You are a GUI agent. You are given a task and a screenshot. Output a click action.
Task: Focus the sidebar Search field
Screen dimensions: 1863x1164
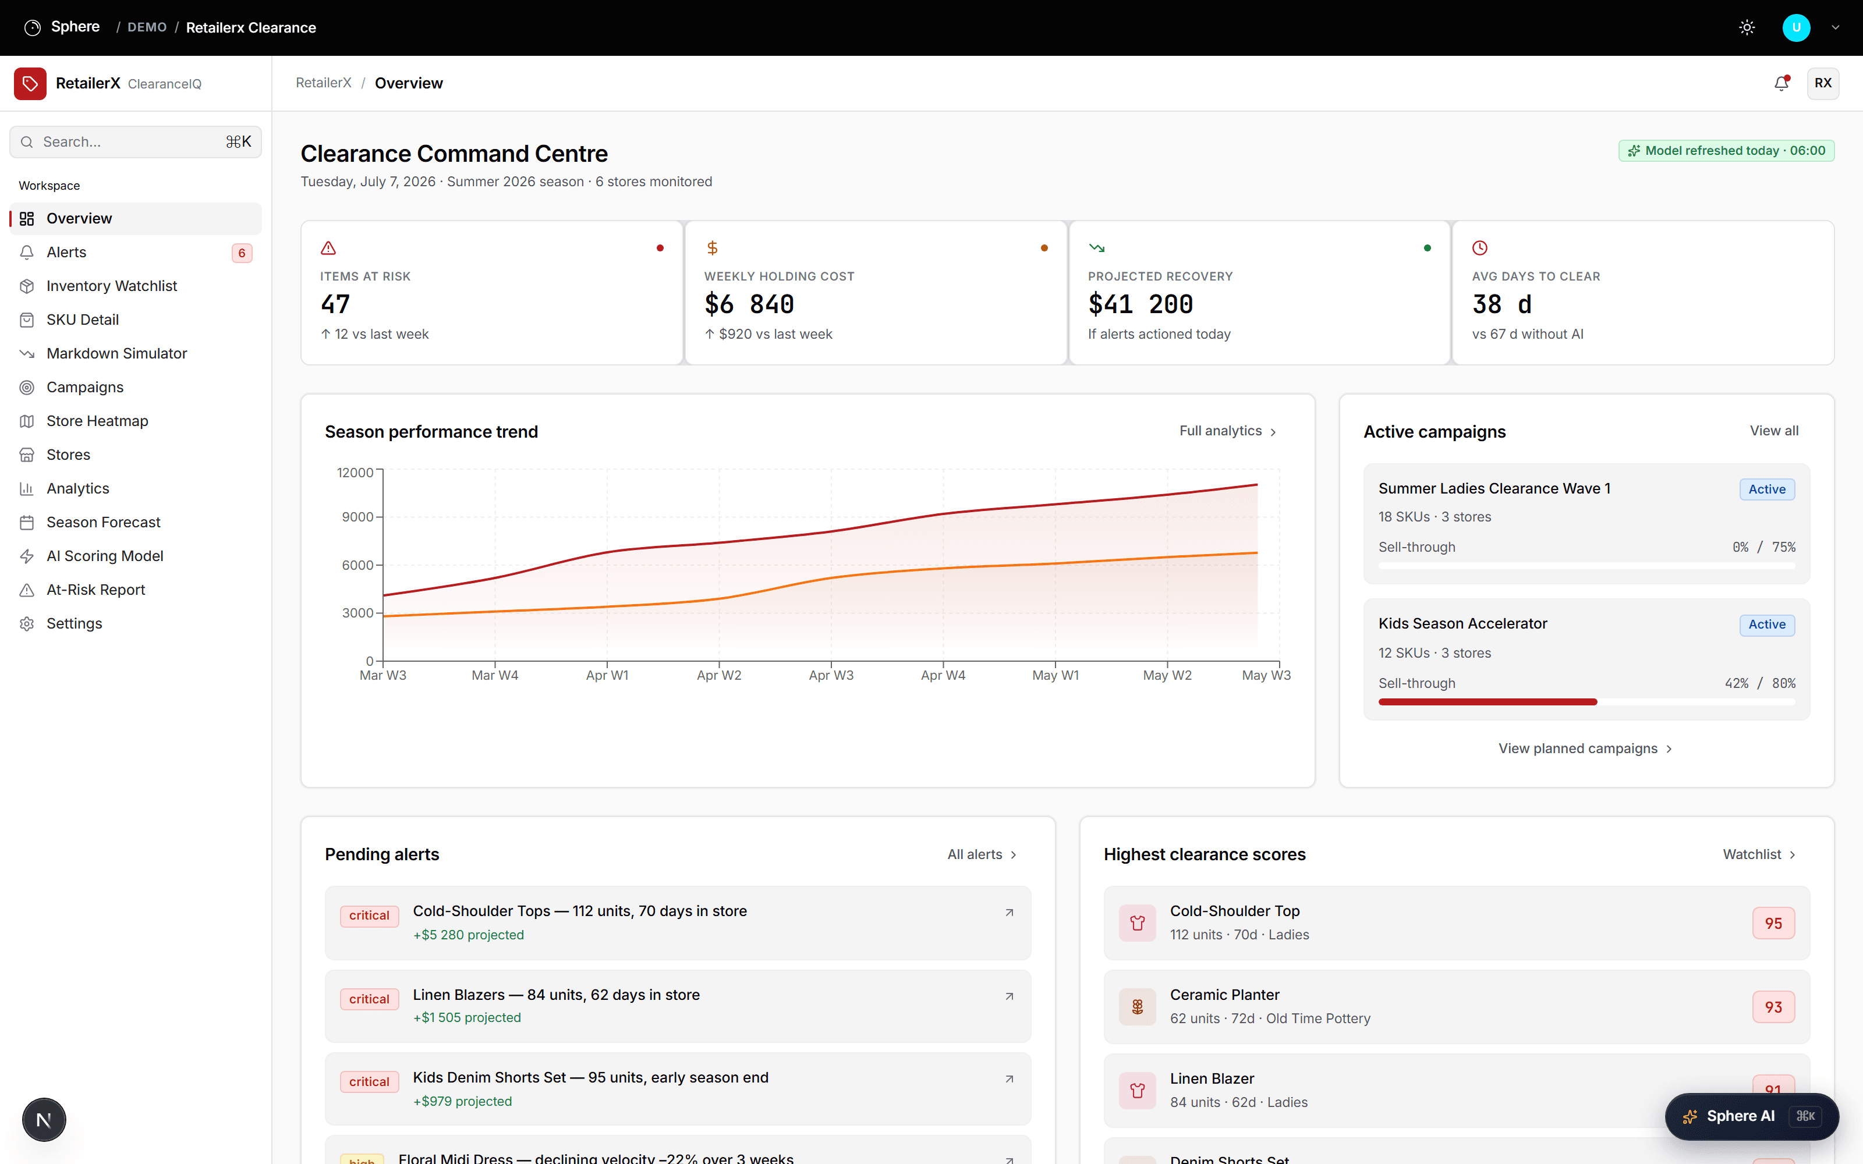(x=136, y=141)
